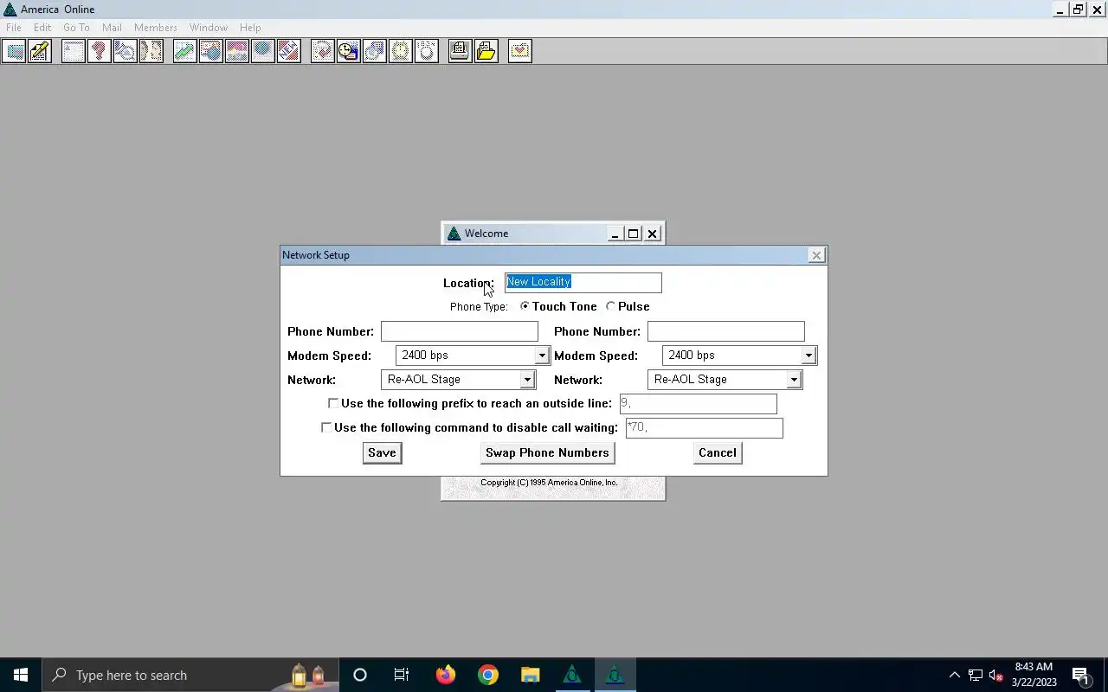Click the call waiting command field
The height and width of the screenshot is (692, 1108).
(x=705, y=428)
